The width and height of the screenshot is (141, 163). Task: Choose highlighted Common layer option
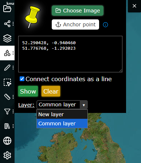(62, 124)
